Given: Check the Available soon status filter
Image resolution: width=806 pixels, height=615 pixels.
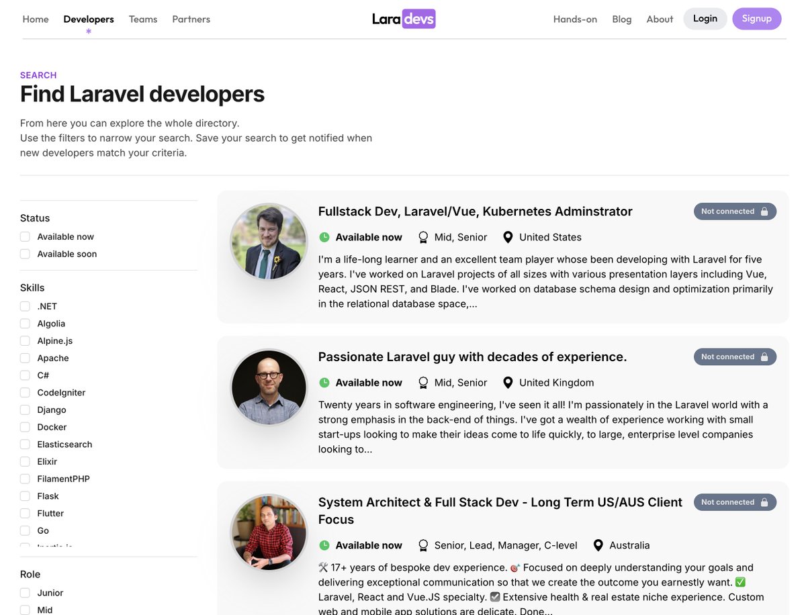Looking at the screenshot, I should point(25,254).
